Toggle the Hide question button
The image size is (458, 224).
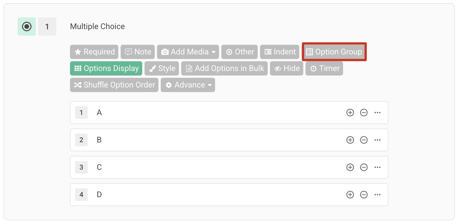click(x=286, y=68)
